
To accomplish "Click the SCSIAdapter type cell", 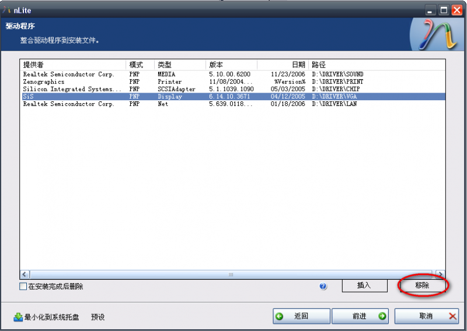I will [x=176, y=89].
